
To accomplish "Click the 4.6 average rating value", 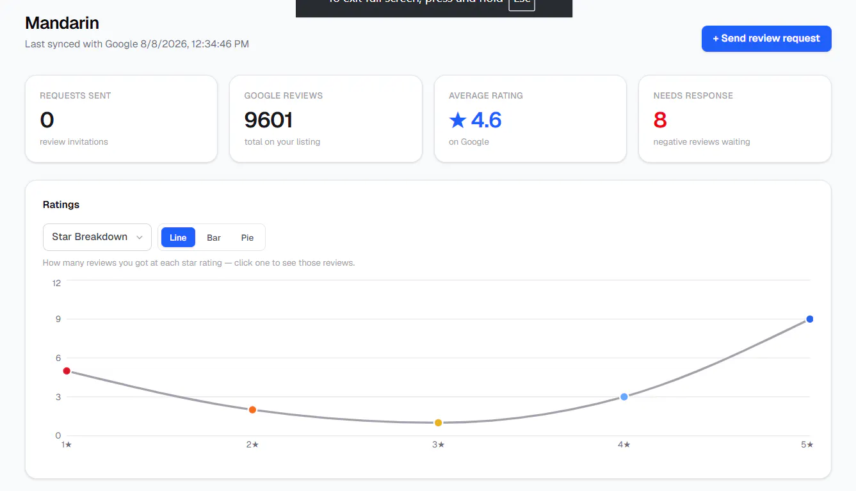I will point(487,120).
